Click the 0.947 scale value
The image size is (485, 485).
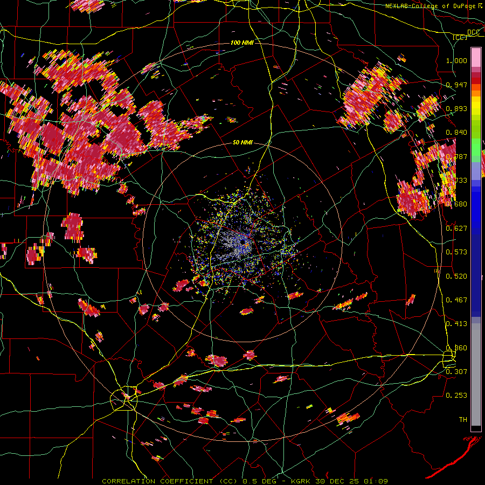pos(456,85)
